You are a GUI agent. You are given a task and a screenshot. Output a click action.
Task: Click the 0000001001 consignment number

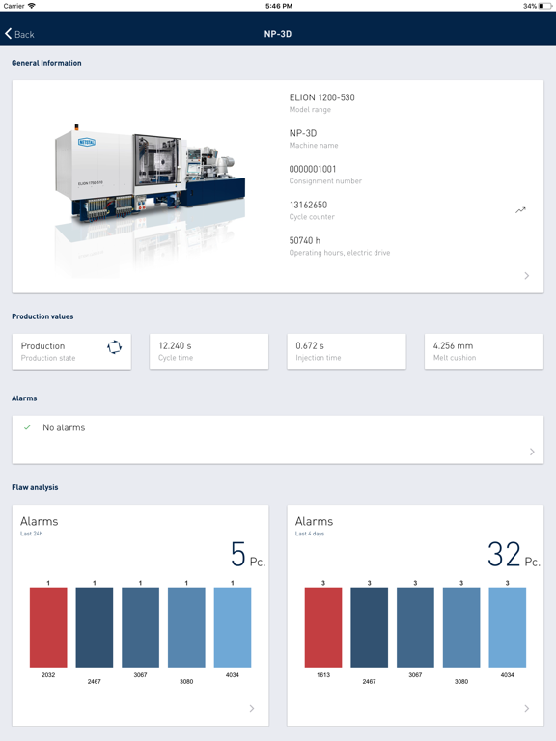click(313, 169)
